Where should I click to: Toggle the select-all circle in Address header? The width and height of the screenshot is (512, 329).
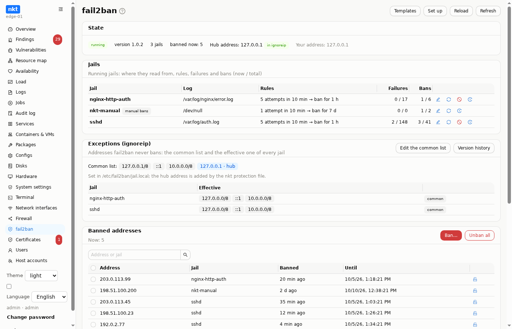(93, 268)
